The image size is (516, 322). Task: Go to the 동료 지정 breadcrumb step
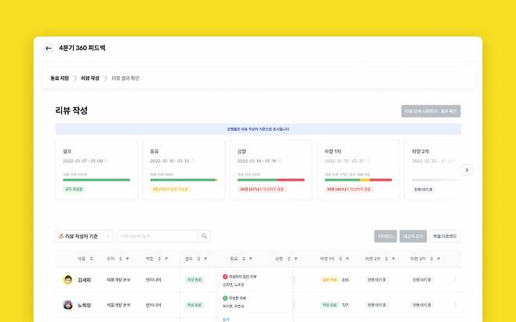(x=60, y=78)
